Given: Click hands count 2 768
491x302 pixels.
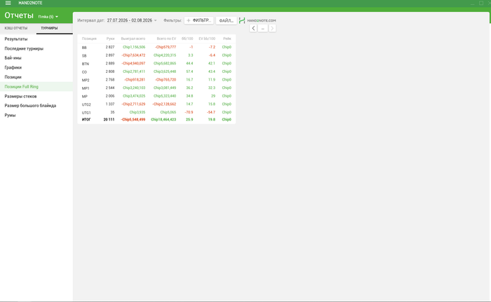Looking at the screenshot, I should 110,80.
